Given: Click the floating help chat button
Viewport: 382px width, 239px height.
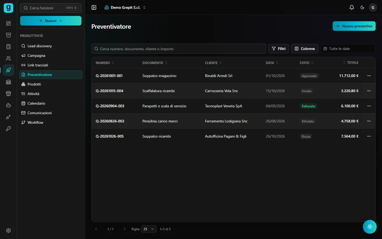Looking at the screenshot, I should 370,227.
